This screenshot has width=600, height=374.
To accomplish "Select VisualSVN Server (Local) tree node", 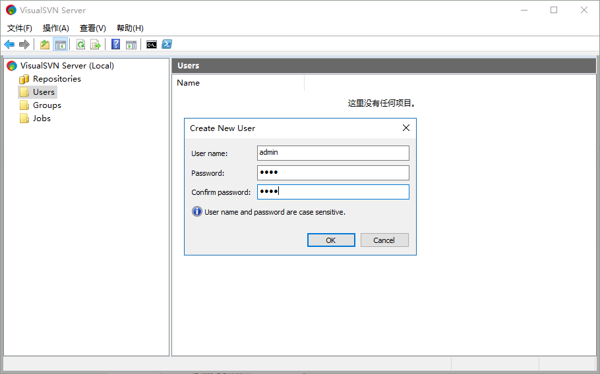I will (67, 66).
